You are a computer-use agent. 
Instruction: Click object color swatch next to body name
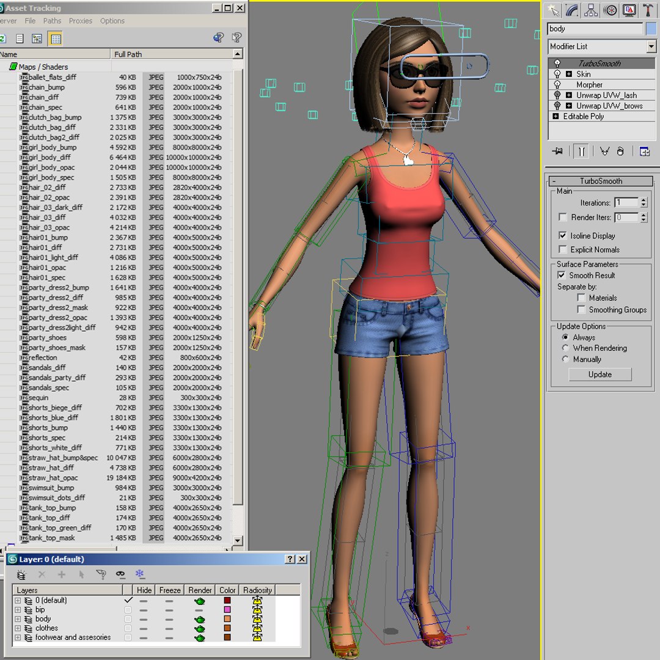[x=651, y=29]
